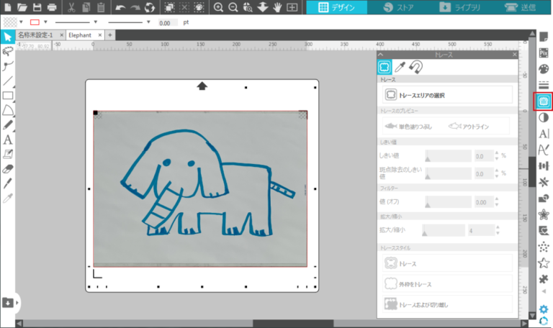
Task: Switch to the Elephant document tab
Action: 80,35
